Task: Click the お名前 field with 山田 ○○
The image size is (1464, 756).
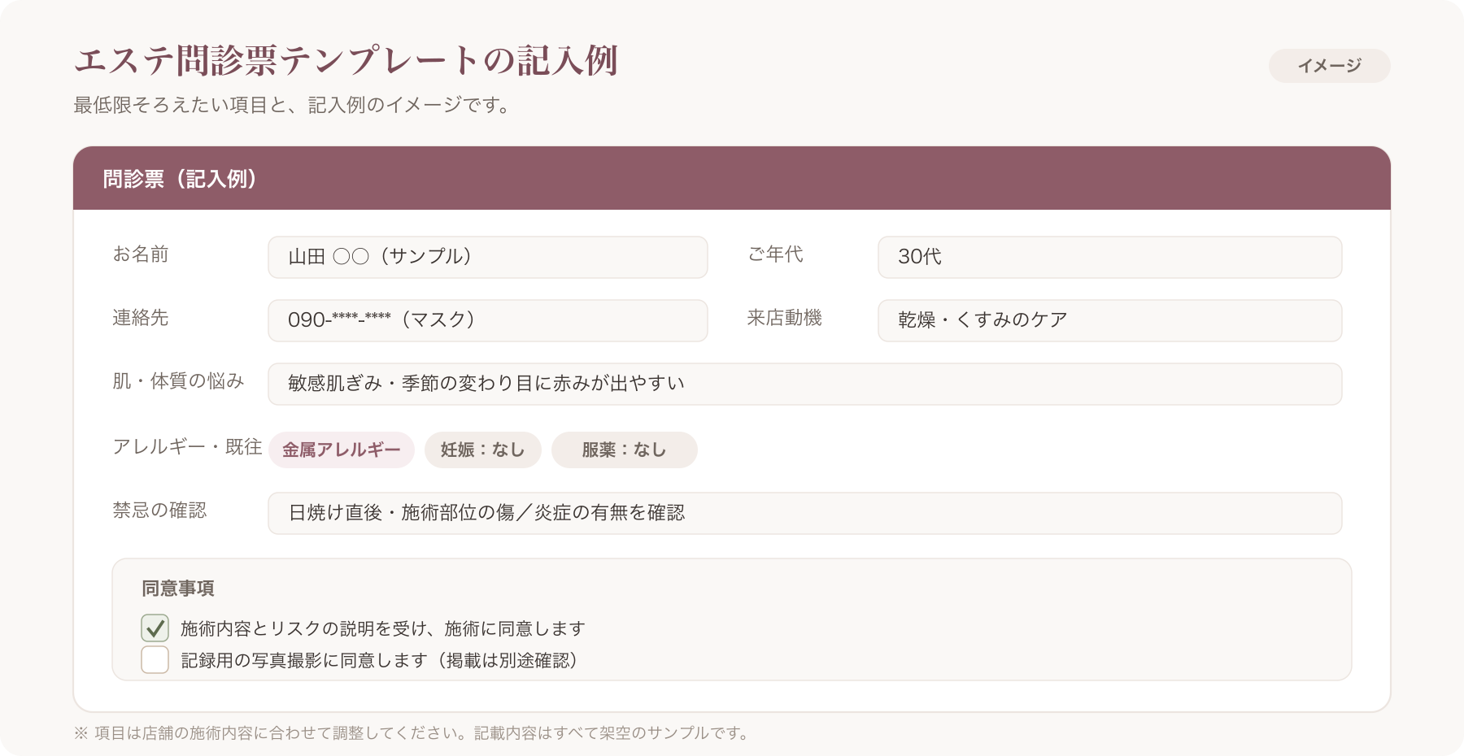Action: 488,257
